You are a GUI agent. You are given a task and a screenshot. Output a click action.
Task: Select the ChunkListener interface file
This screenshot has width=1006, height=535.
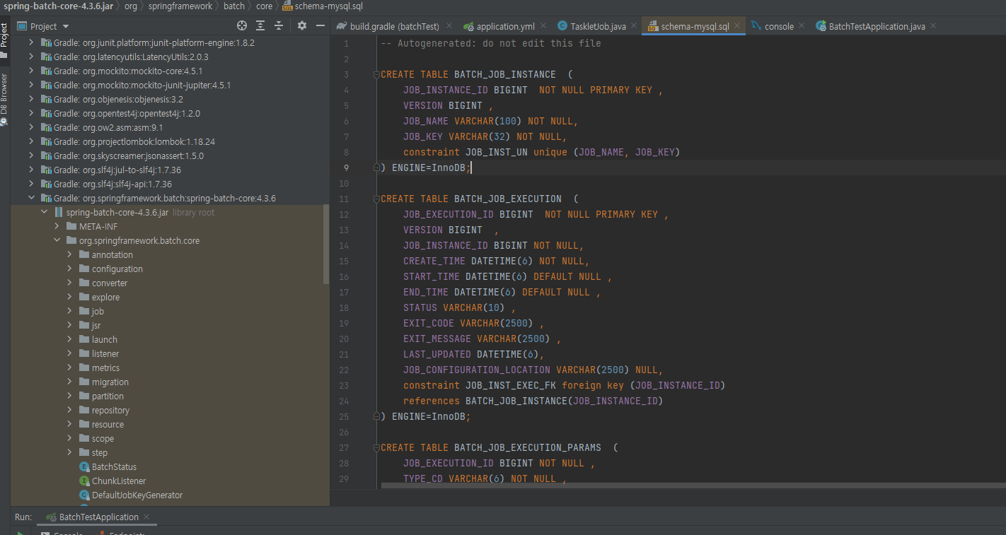pyautogui.click(x=118, y=481)
